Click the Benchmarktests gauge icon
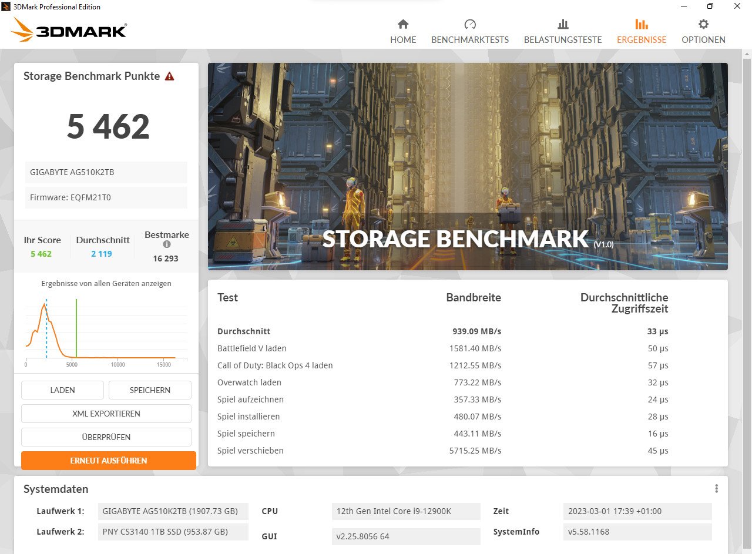The width and height of the screenshot is (752, 554). (470, 24)
